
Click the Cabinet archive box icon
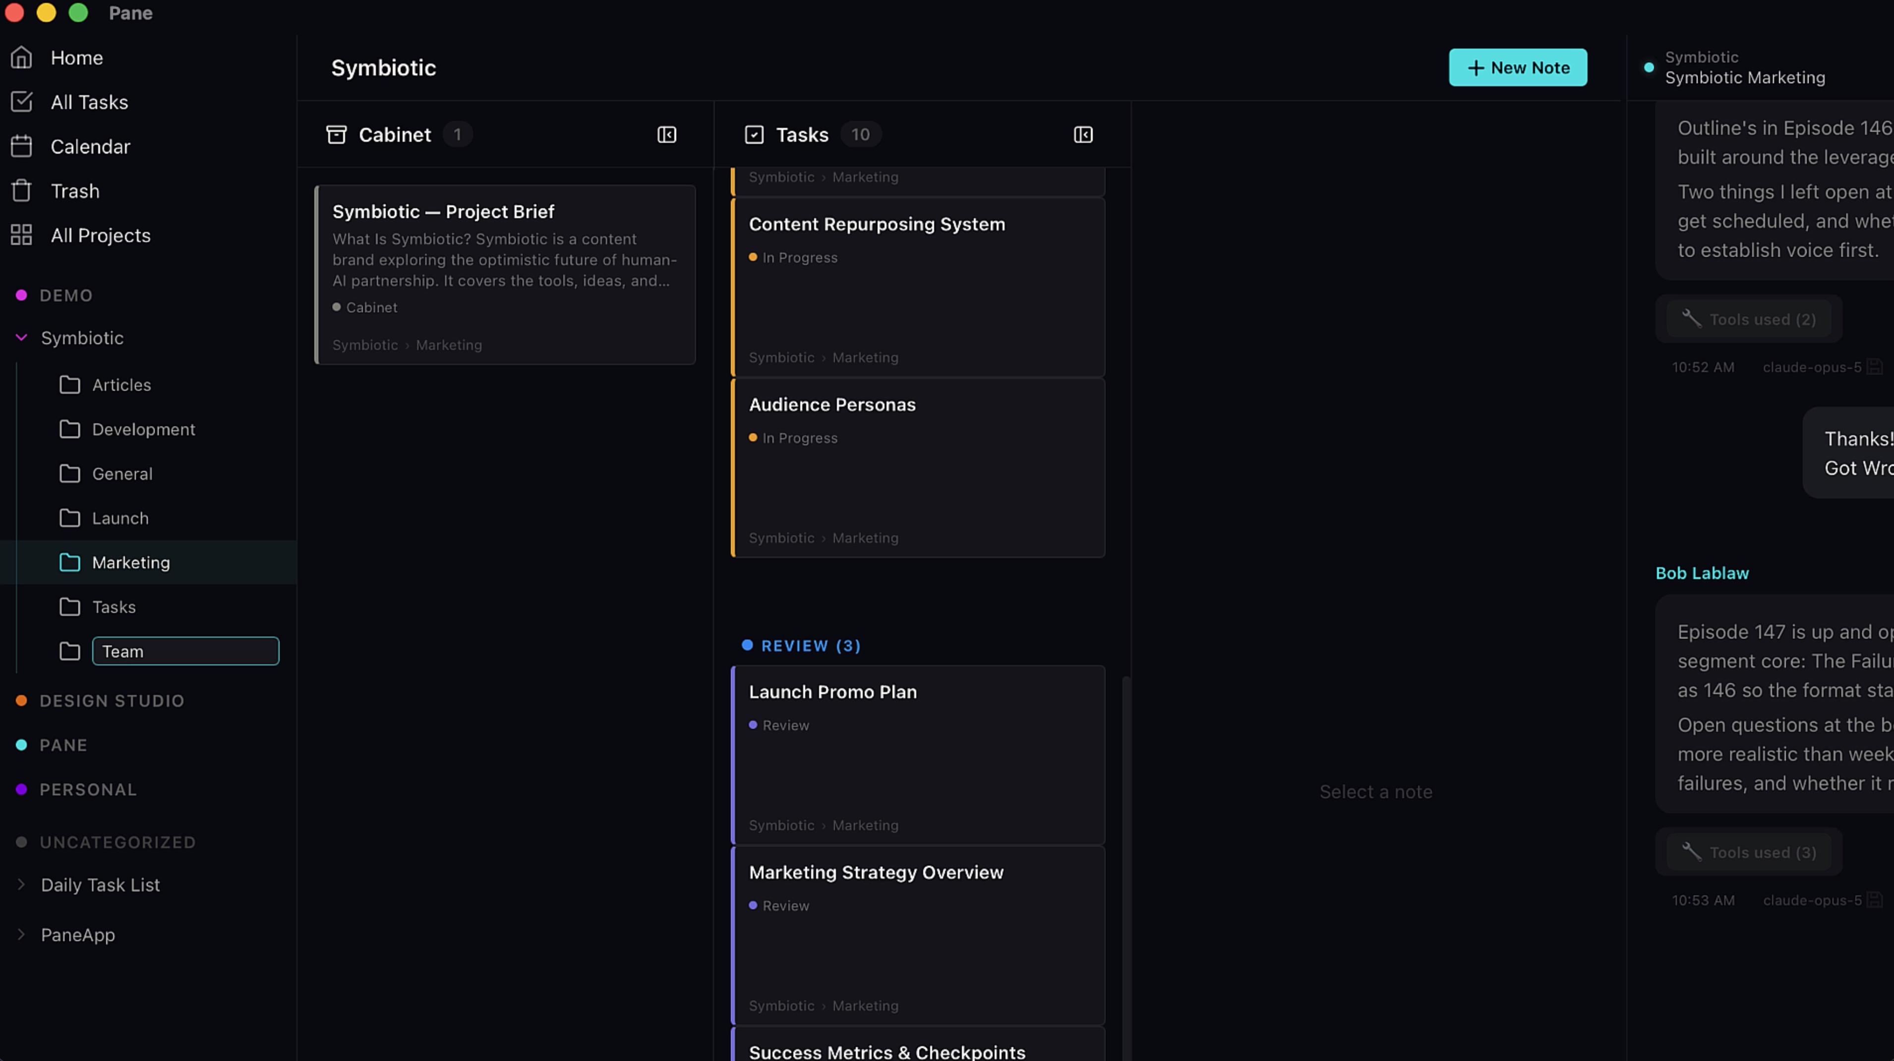336,134
